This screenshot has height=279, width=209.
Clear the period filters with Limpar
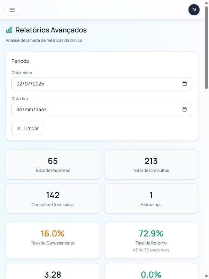(27, 128)
